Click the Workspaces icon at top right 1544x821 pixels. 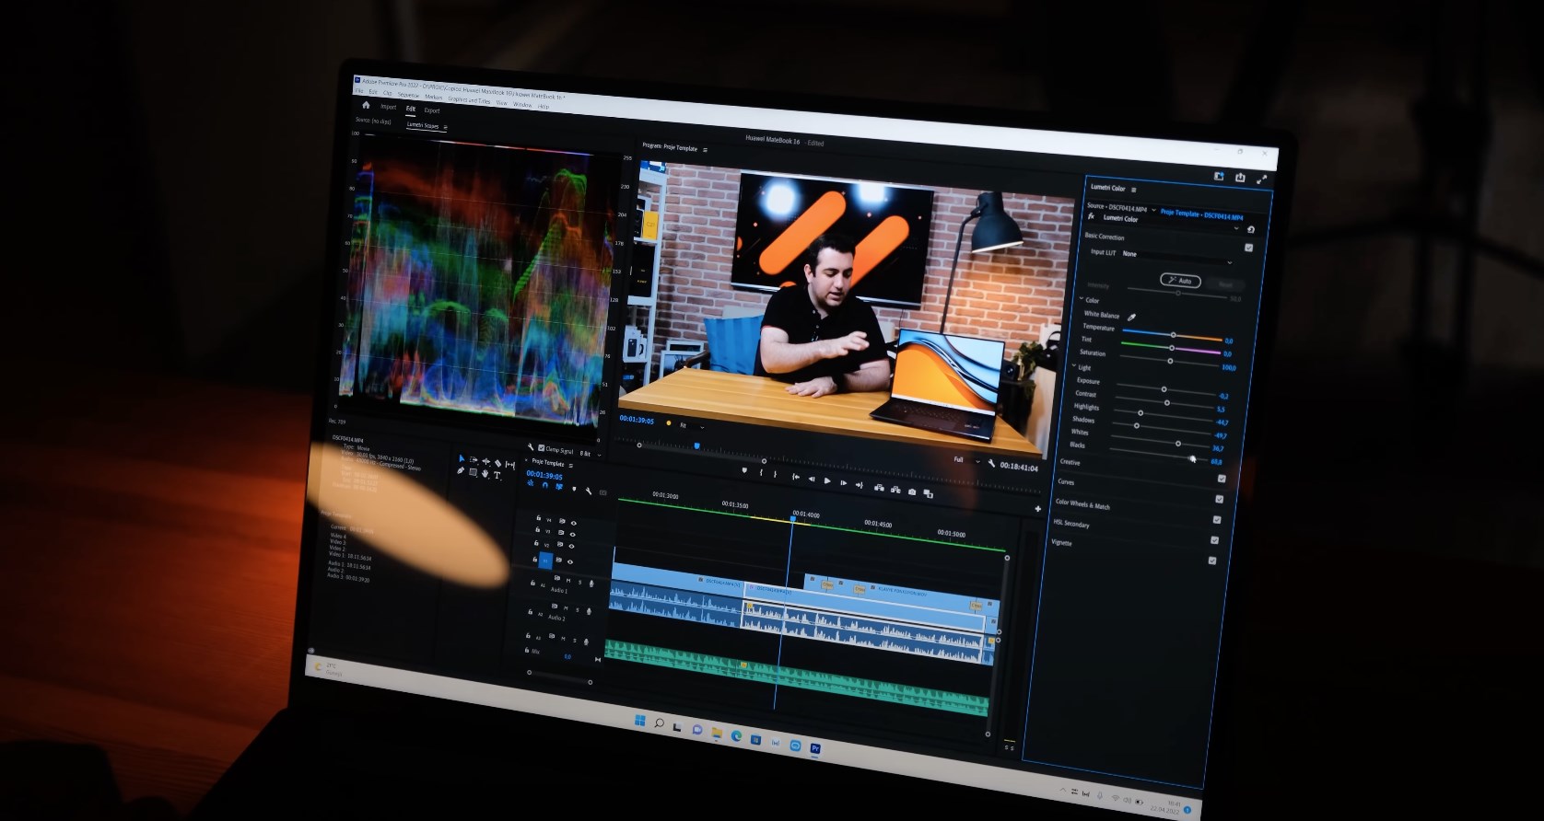[1219, 177]
